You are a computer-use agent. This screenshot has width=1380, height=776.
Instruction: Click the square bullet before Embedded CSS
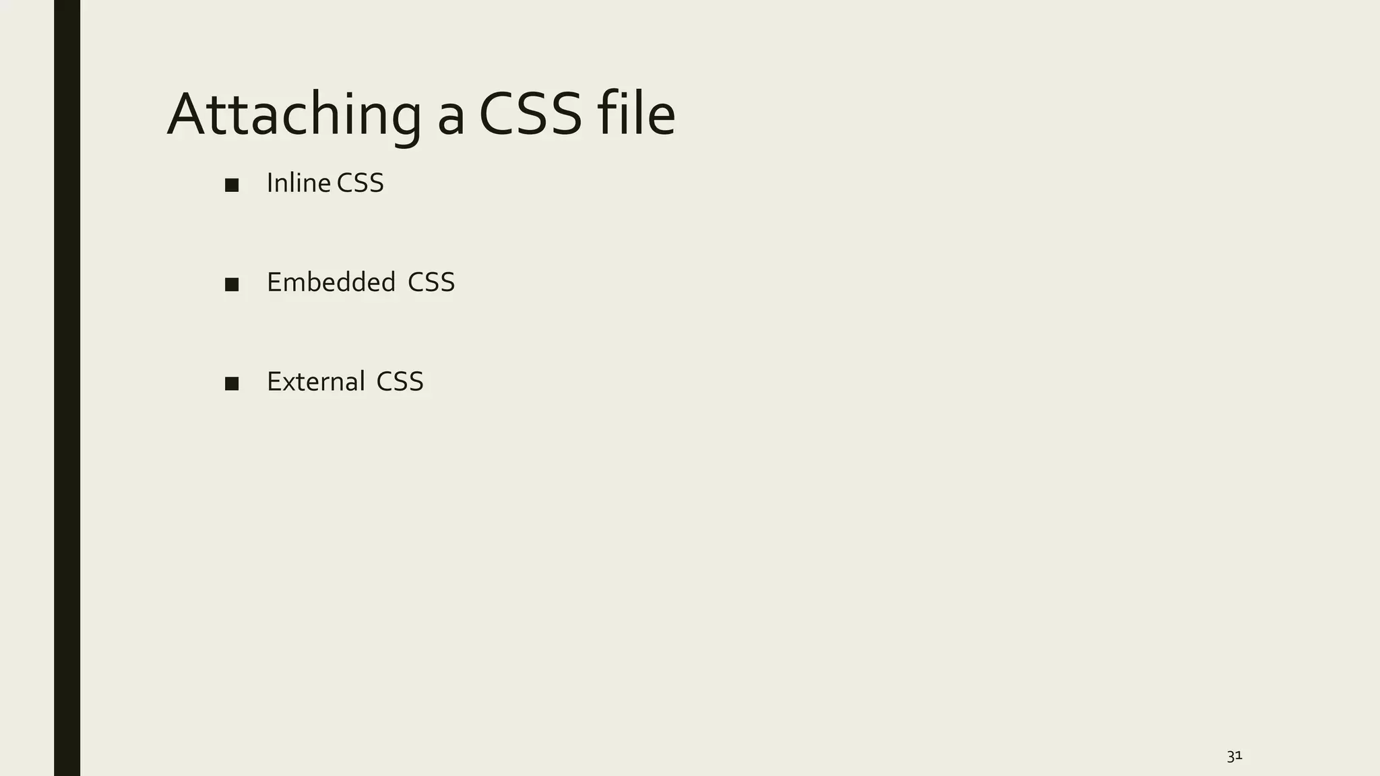click(x=232, y=284)
